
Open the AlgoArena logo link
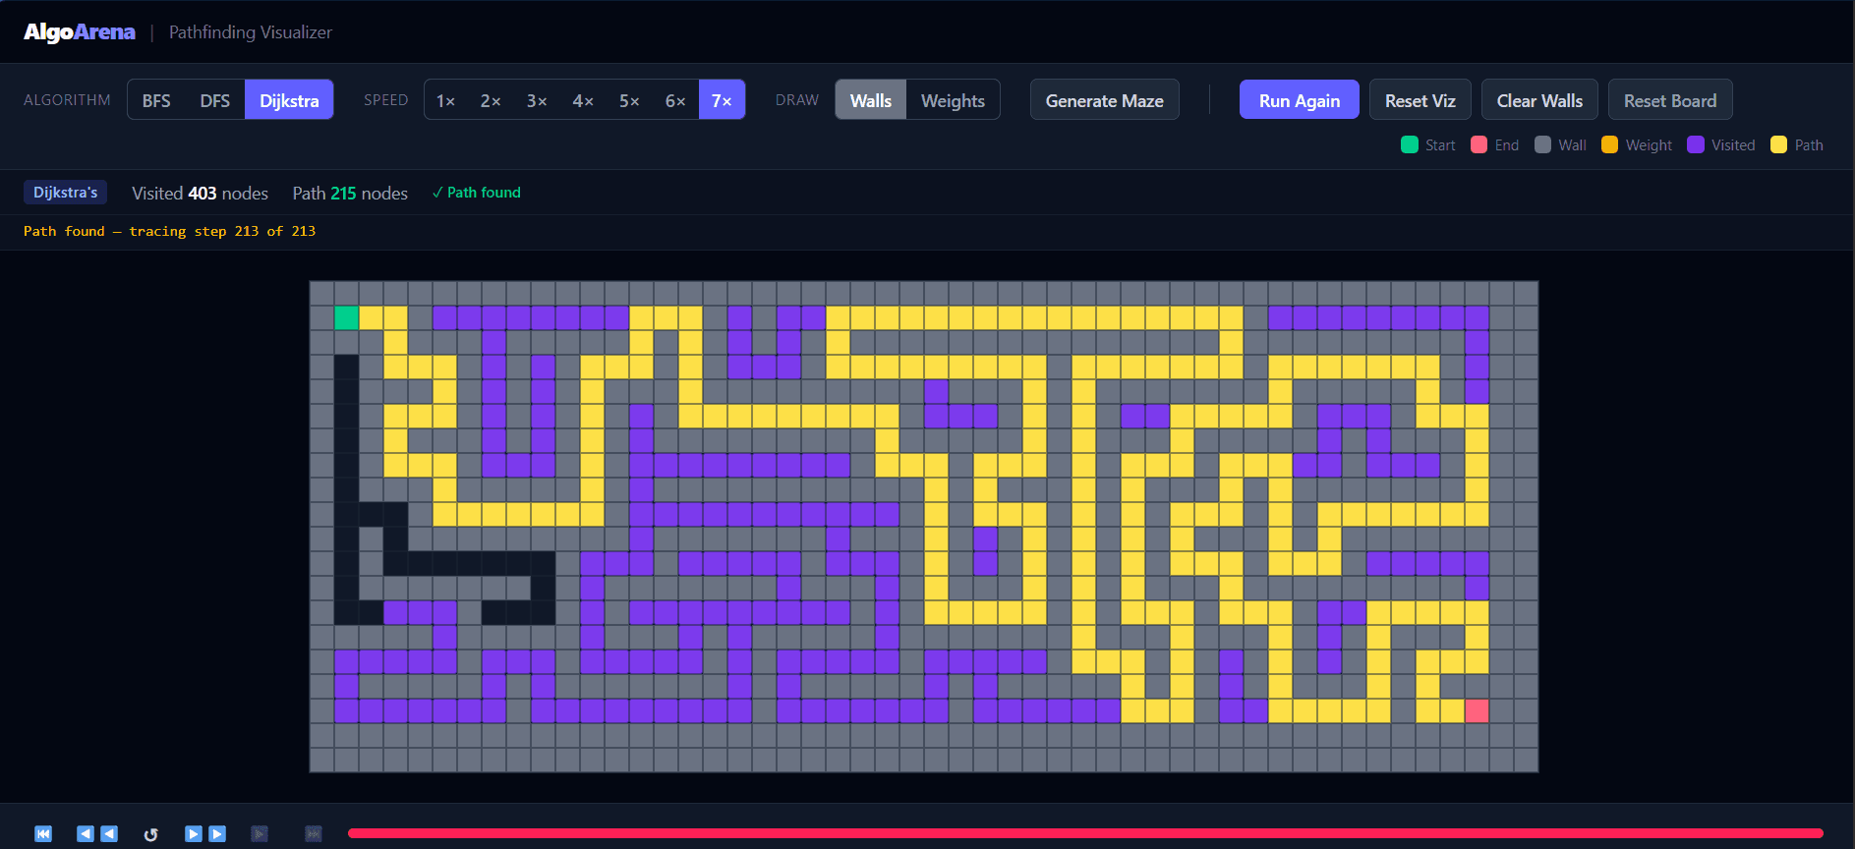(80, 32)
